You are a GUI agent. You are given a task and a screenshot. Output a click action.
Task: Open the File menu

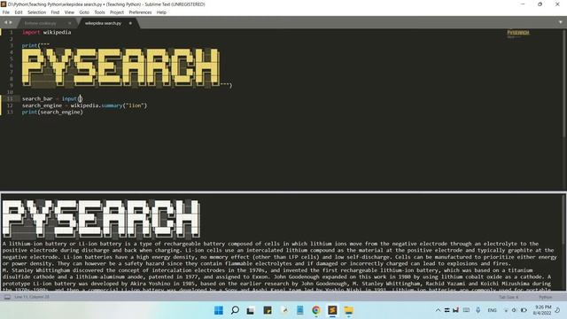point(6,12)
